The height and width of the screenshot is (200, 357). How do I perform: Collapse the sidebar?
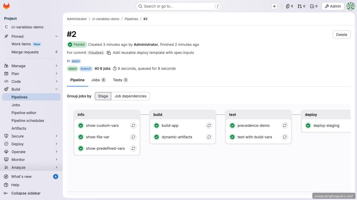(x=25, y=193)
